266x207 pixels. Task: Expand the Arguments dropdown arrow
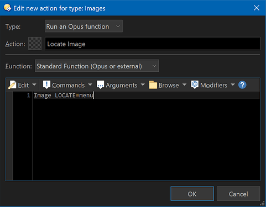pos(143,84)
